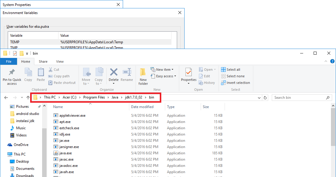Click the Search bin field

pyautogui.click(x=302, y=98)
